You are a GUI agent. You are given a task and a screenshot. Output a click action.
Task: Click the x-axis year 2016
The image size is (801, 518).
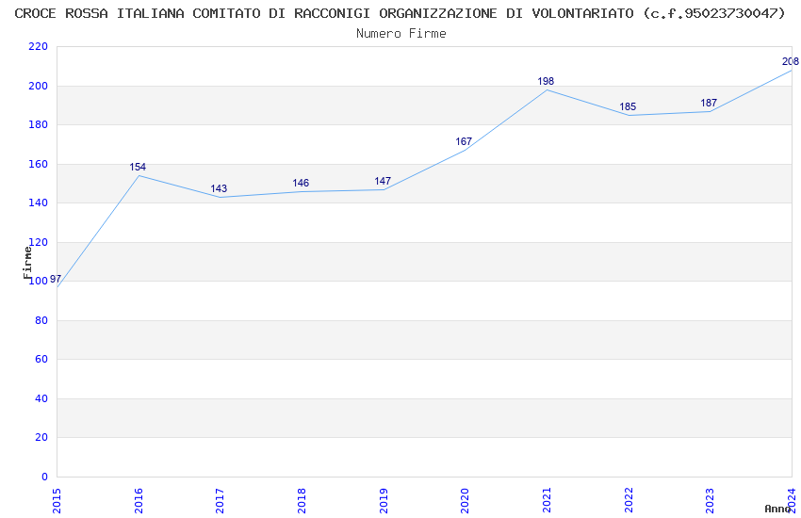tap(139, 501)
